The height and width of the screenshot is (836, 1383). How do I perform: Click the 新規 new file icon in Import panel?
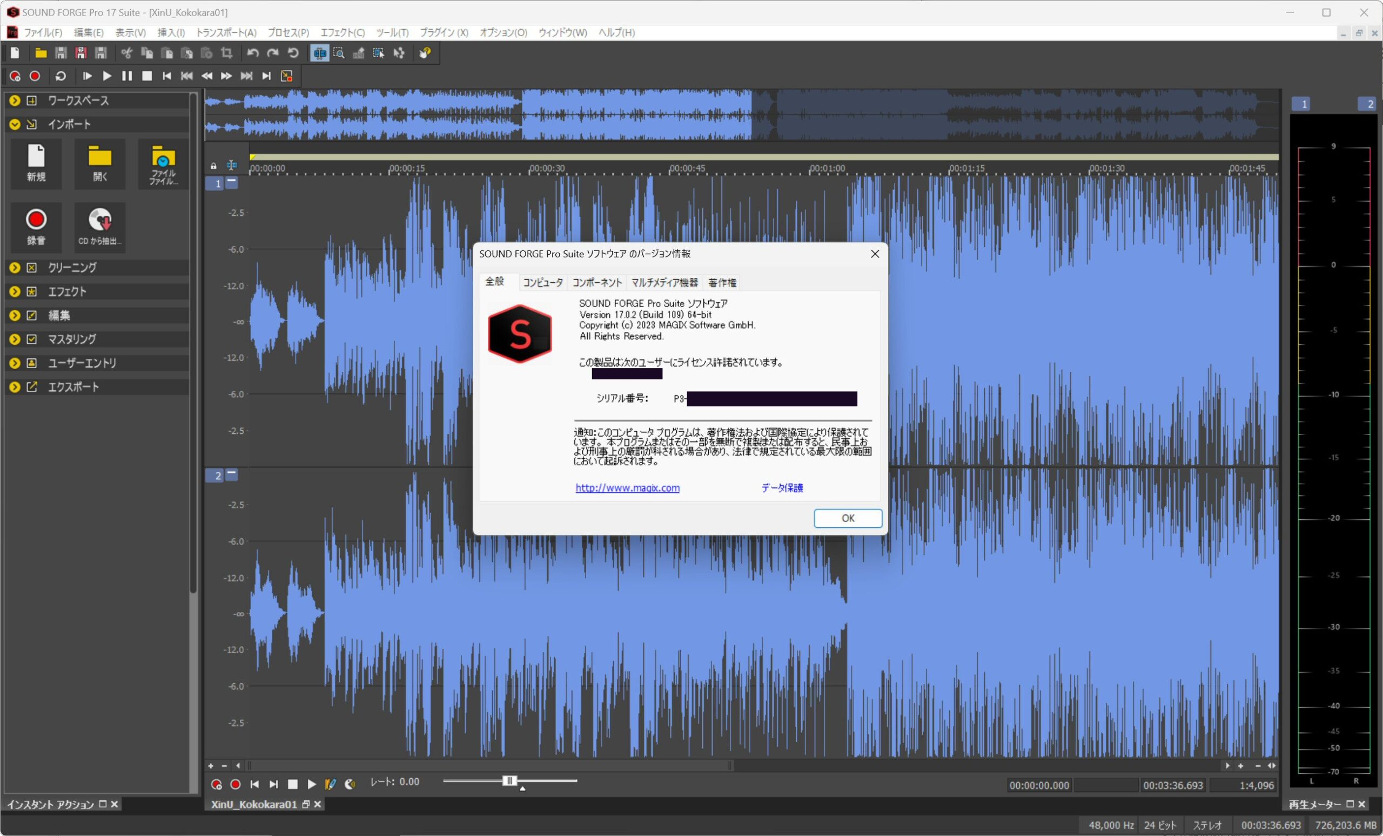(37, 164)
